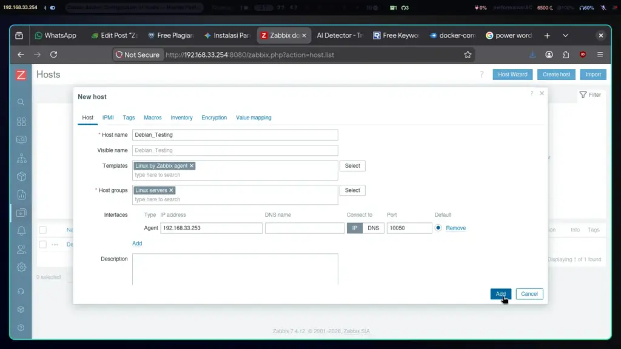The image size is (621, 349).
Task: Click agent IP address field
Action: [x=211, y=228]
